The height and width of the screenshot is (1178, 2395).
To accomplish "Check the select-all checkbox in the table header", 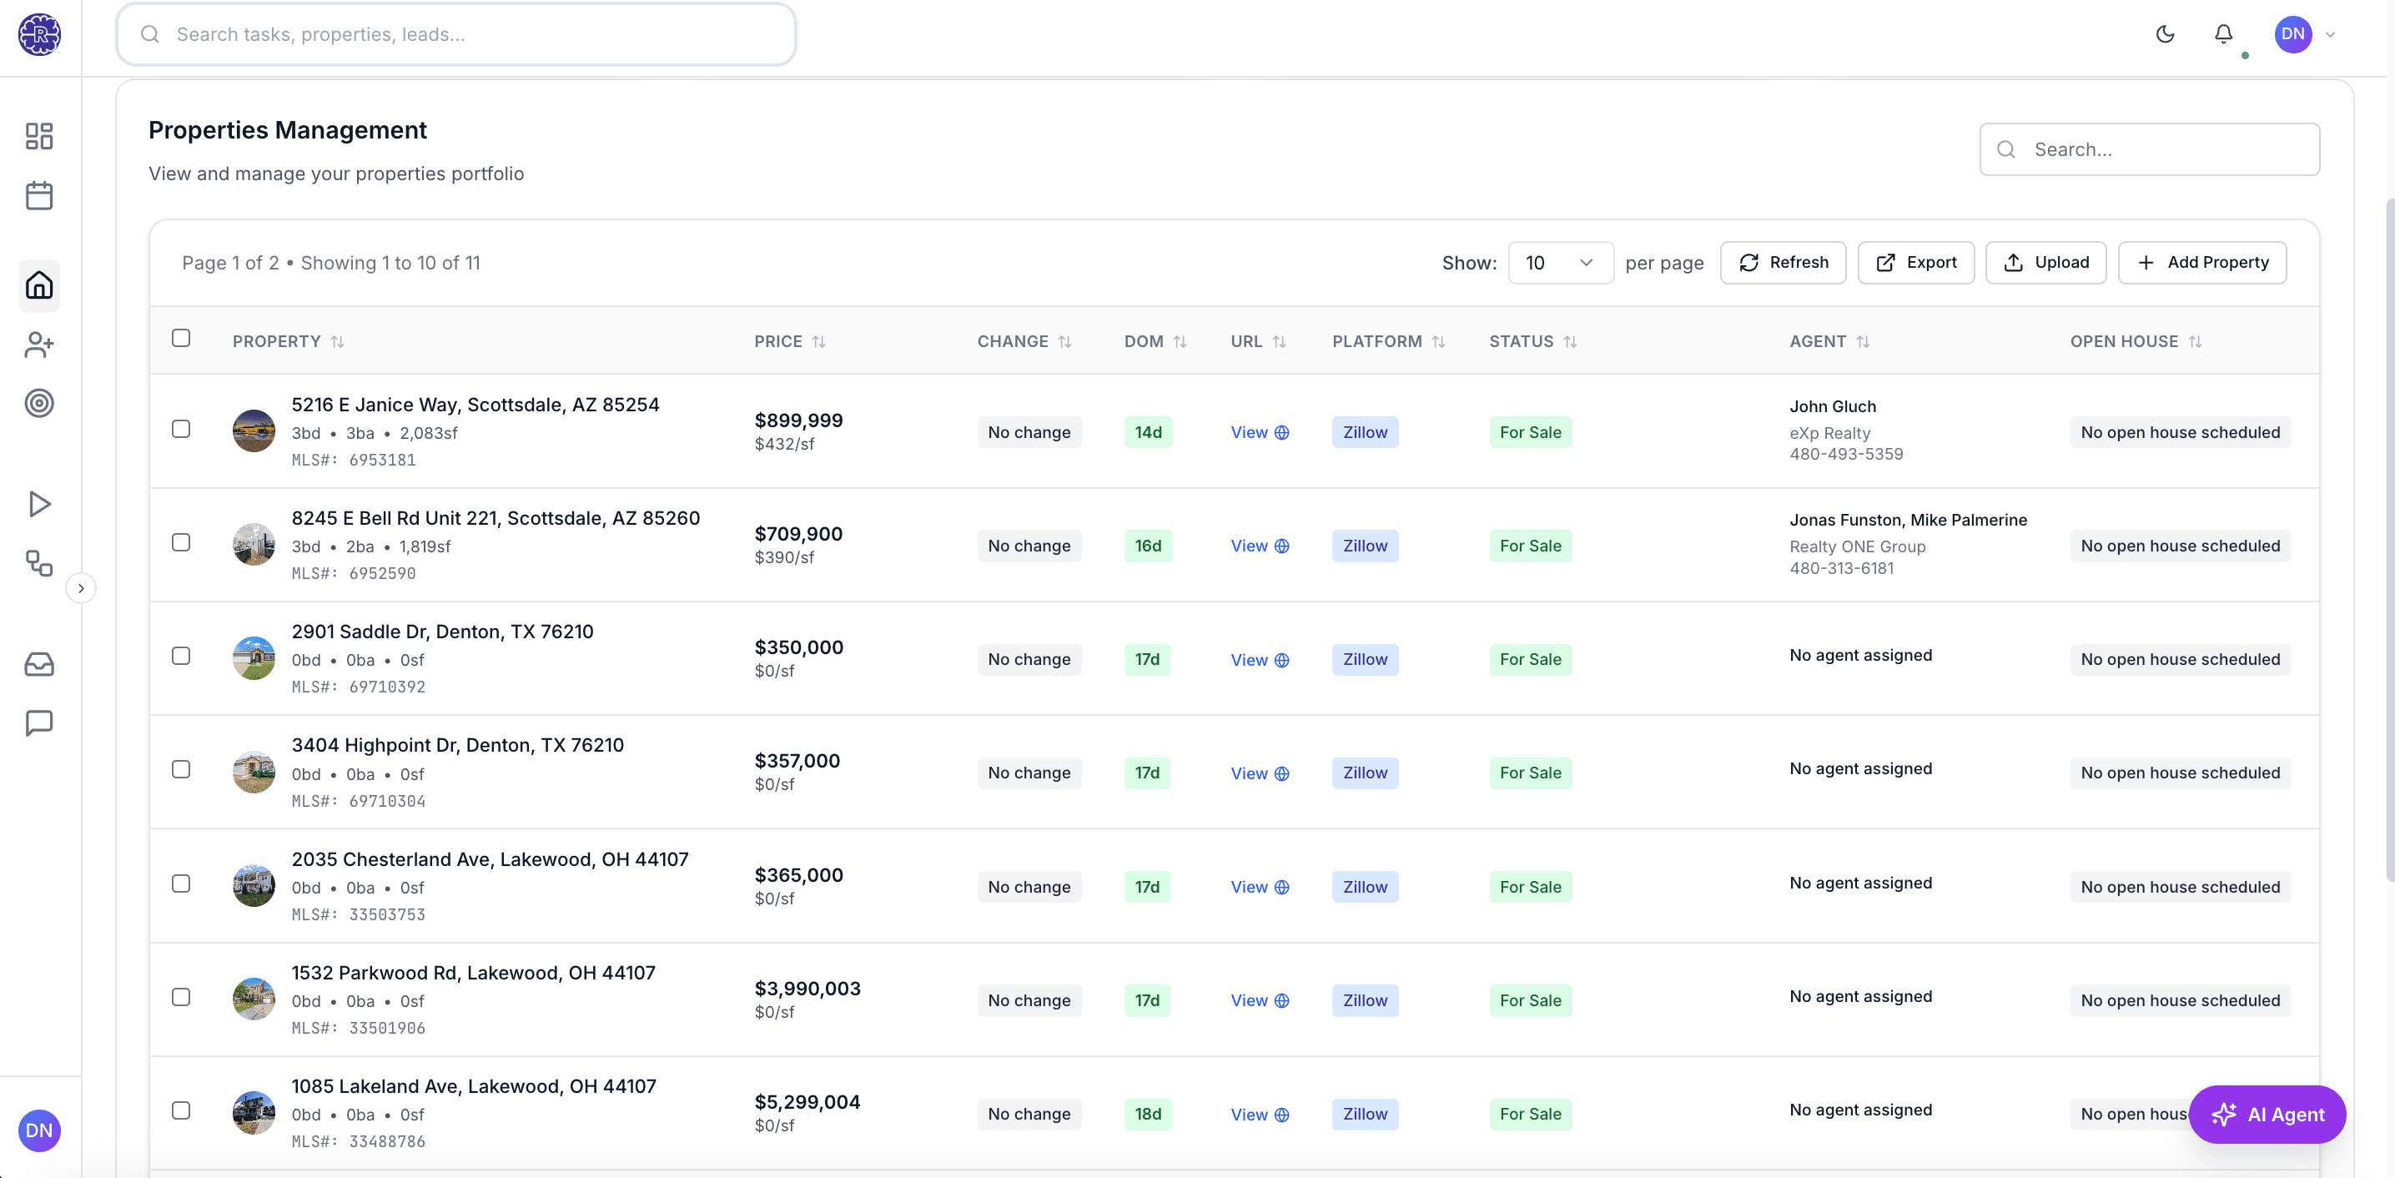I will (x=181, y=339).
